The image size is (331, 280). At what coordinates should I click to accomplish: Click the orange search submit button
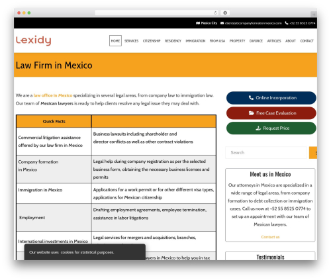coord(313,153)
